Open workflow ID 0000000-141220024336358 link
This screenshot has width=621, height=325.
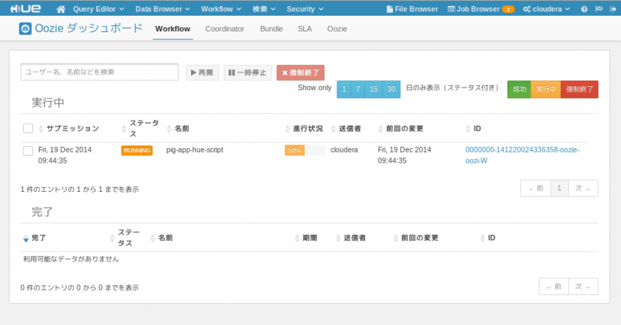[x=522, y=155]
